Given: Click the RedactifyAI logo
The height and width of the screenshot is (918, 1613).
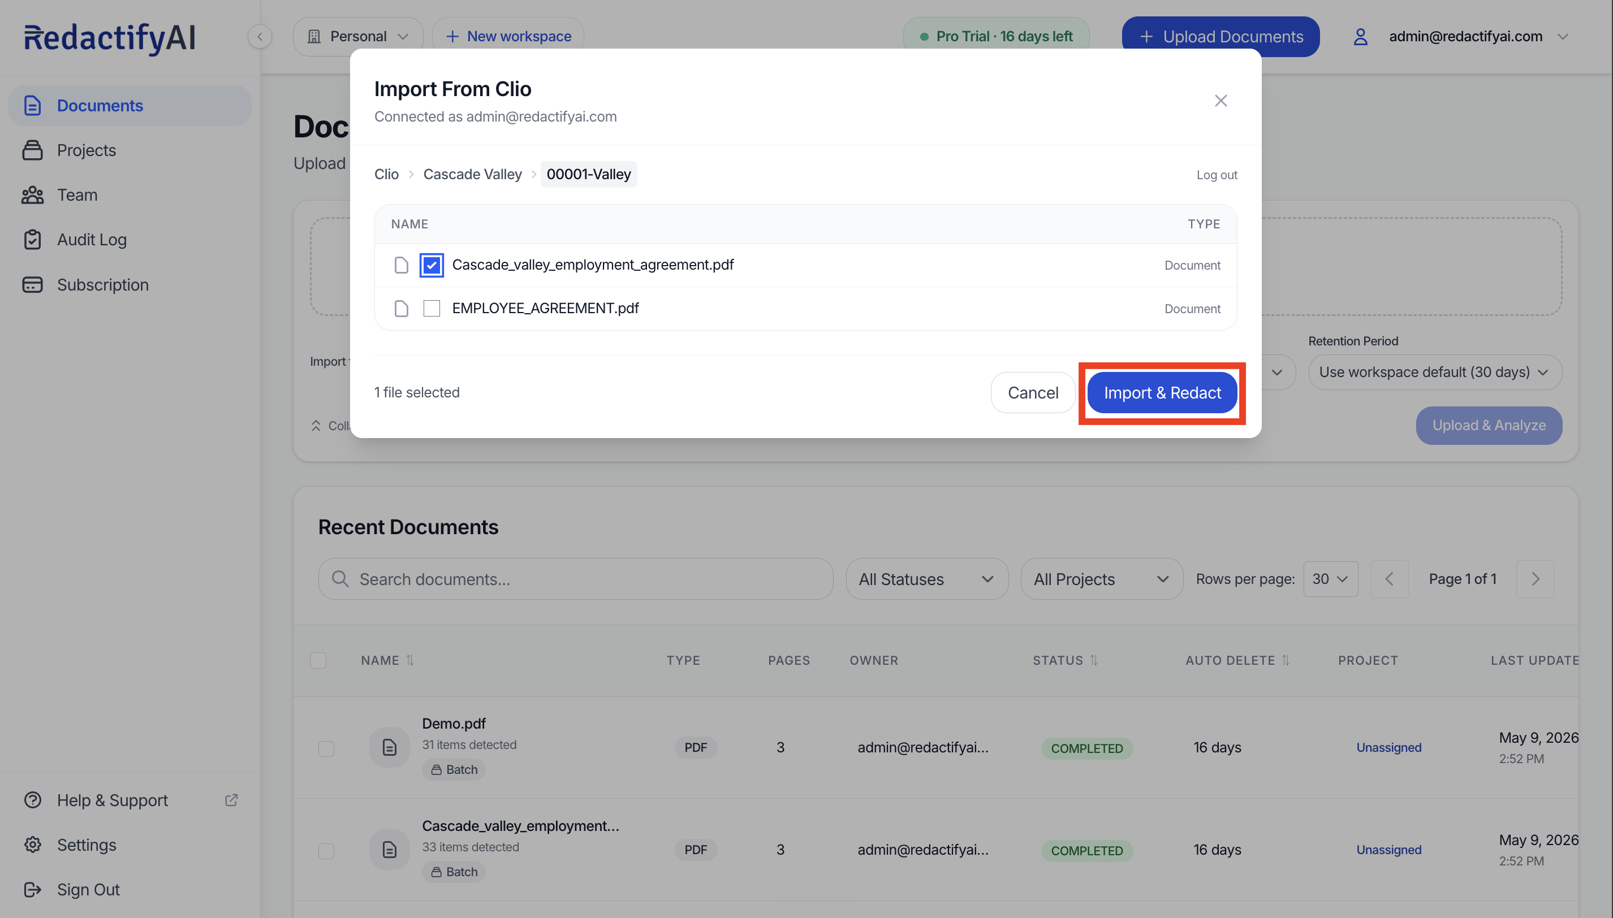Looking at the screenshot, I should click(110, 38).
